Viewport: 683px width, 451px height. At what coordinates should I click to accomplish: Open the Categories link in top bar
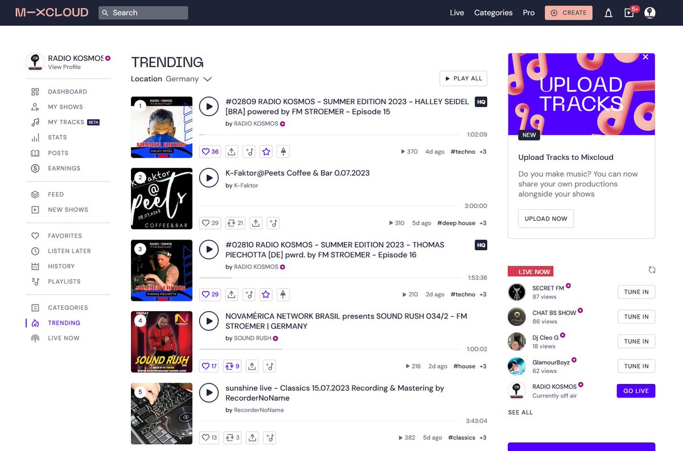493,13
